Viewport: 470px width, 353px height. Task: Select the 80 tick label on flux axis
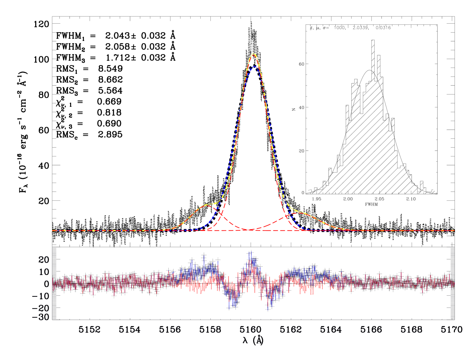(x=44, y=95)
